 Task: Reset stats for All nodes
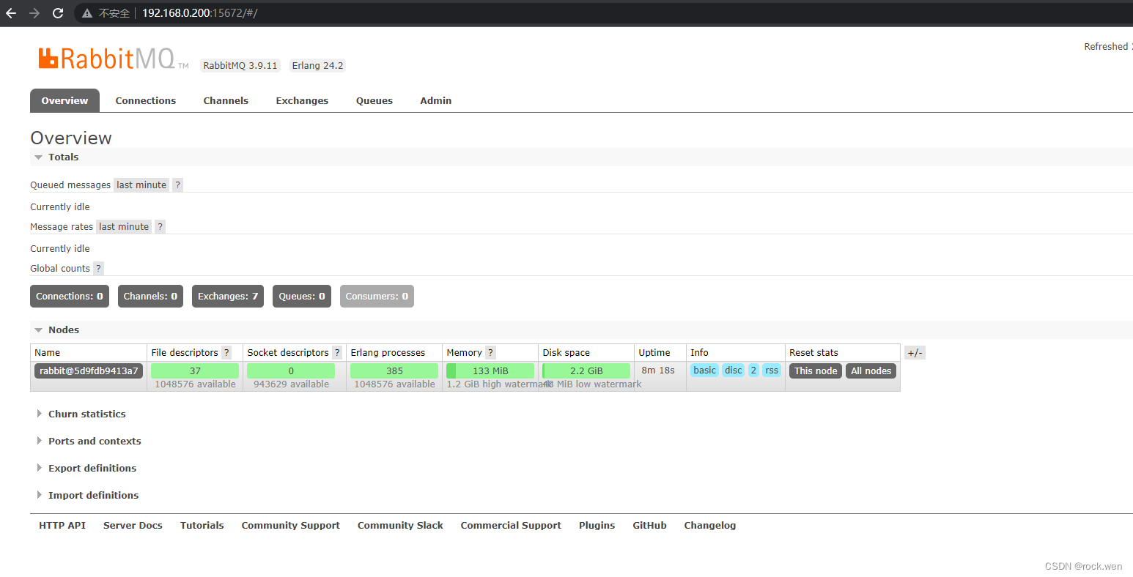(871, 371)
